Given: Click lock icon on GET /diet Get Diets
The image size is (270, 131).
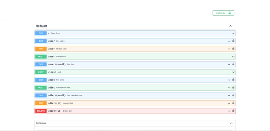Looking at the screenshot, I should (x=233, y=80).
